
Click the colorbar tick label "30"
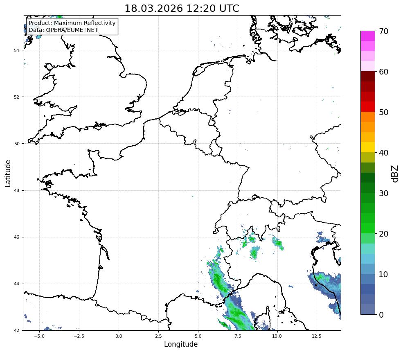(x=383, y=193)
